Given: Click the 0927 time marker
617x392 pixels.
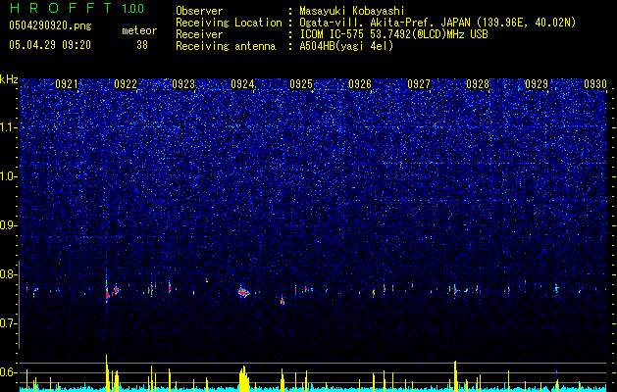Looking at the screenshot, I should 419,84.
